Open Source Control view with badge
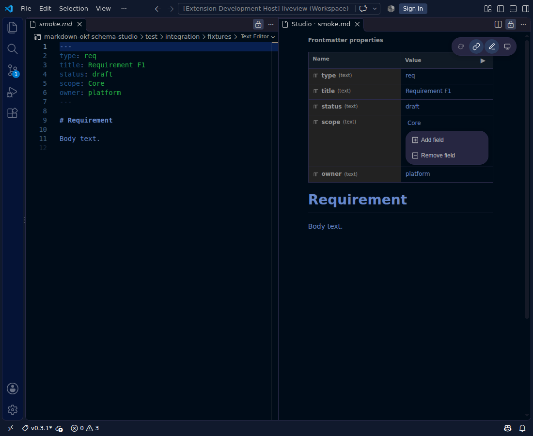The image size is (533, 436). (12, 71)
